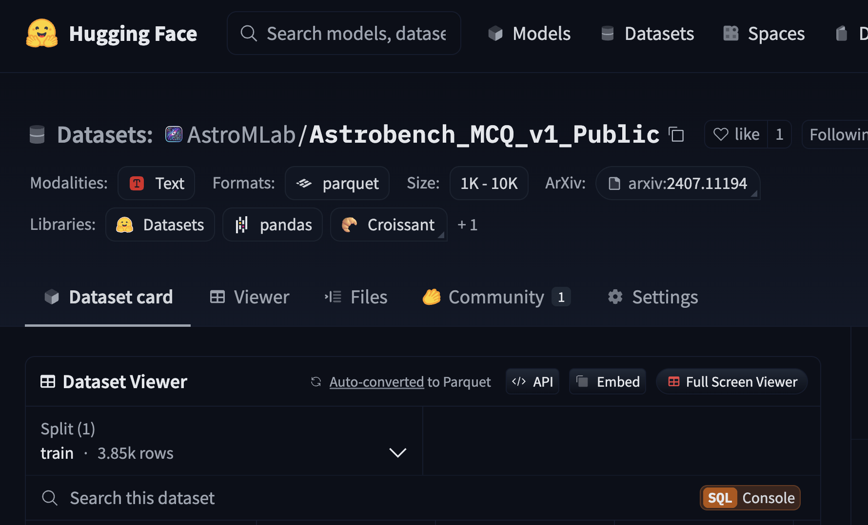Click magnifier icon in dataset search

50,498
